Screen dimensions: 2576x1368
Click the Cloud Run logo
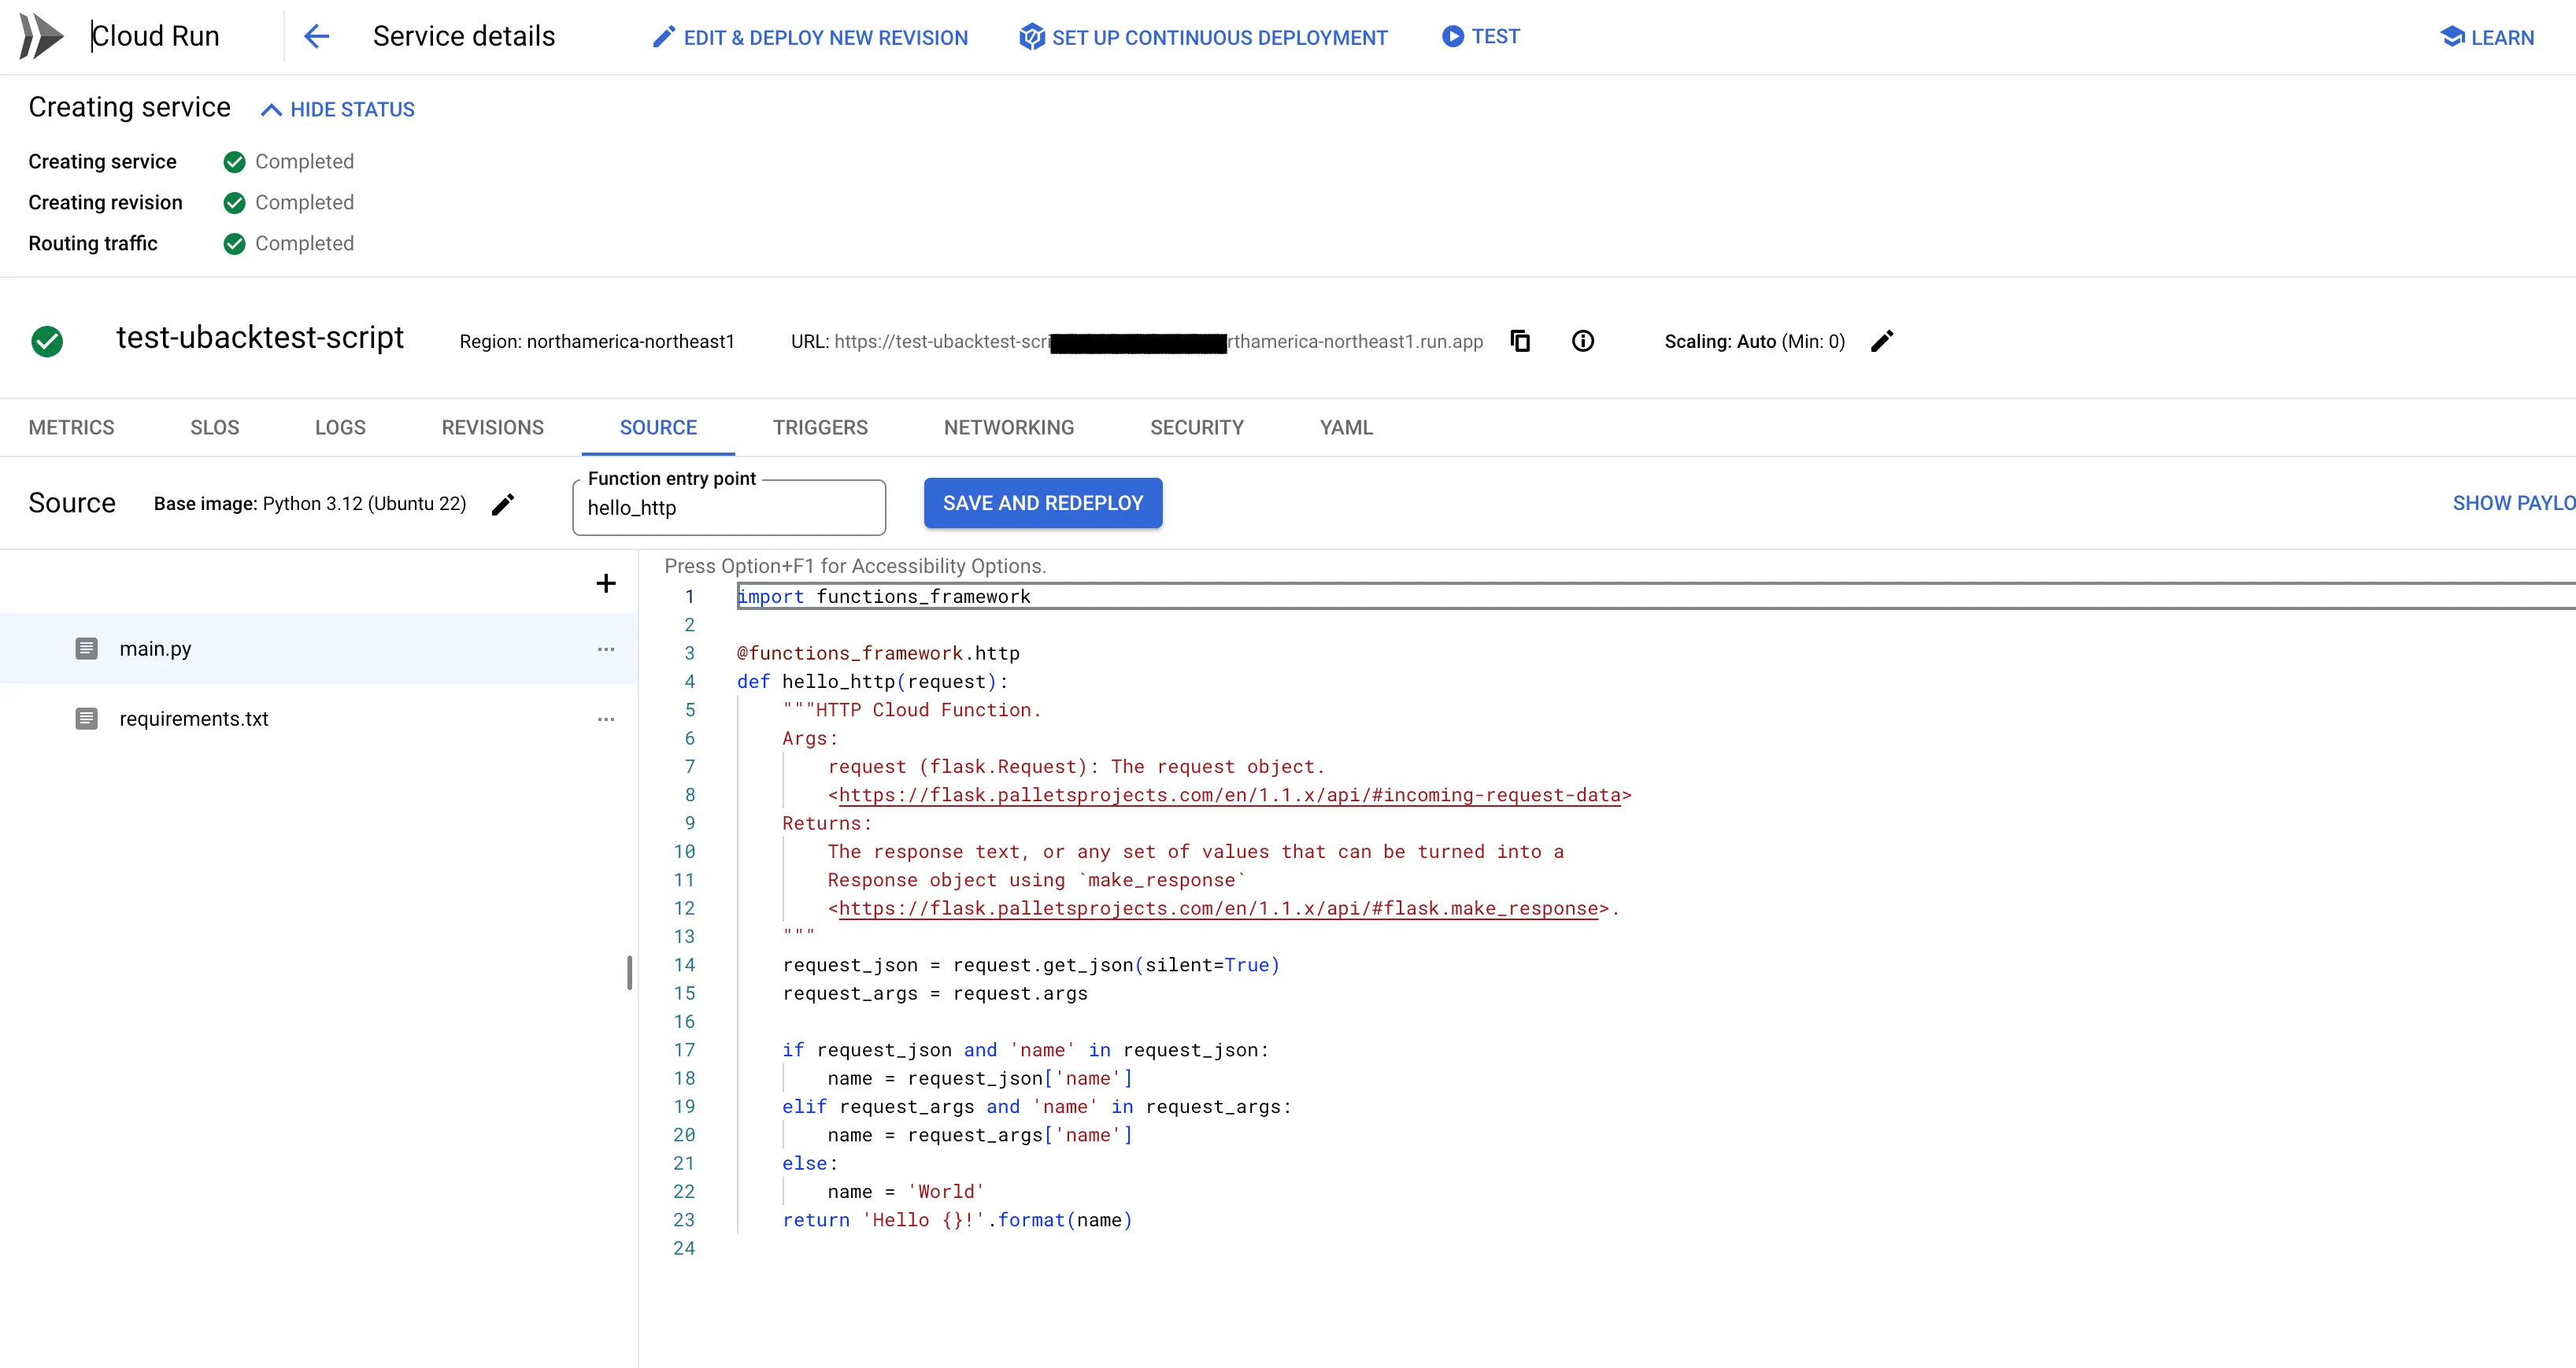[x=40, y=36]
